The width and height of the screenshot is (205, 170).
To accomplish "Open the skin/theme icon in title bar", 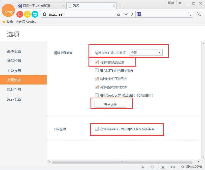I will coord(180,3).
